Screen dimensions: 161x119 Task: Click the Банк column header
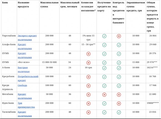pyautogui.click(x=5, y=2)
